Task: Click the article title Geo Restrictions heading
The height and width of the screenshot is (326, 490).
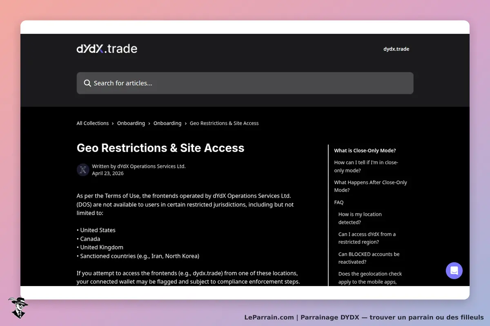Action: click(160, 148)
